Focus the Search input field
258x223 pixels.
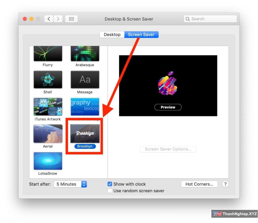coord(210,19)
